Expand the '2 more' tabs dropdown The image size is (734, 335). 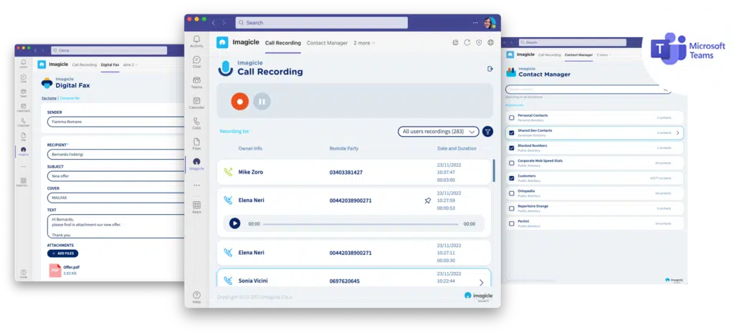pos(364,43)
